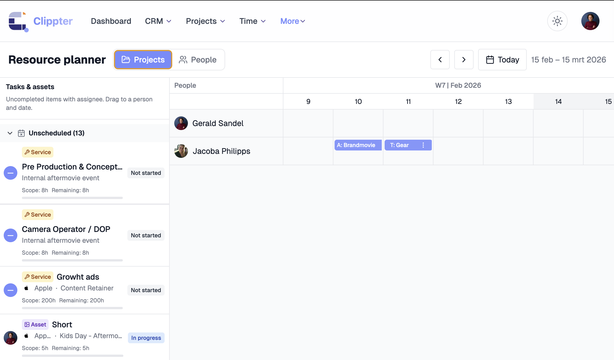This screenshot has width=614, height=360.
Task: Click unassigned circle on Pre Production task
Action: [x=11, y=173]
